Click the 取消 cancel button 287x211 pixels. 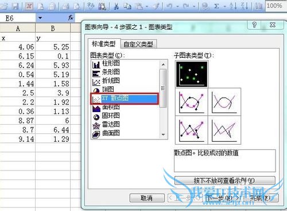coord(147,198)
